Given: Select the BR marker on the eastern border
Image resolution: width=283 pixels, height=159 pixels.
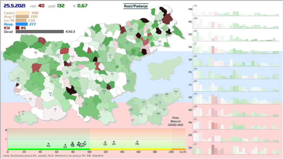Looking at the screenshot, I should coord(128,83).
